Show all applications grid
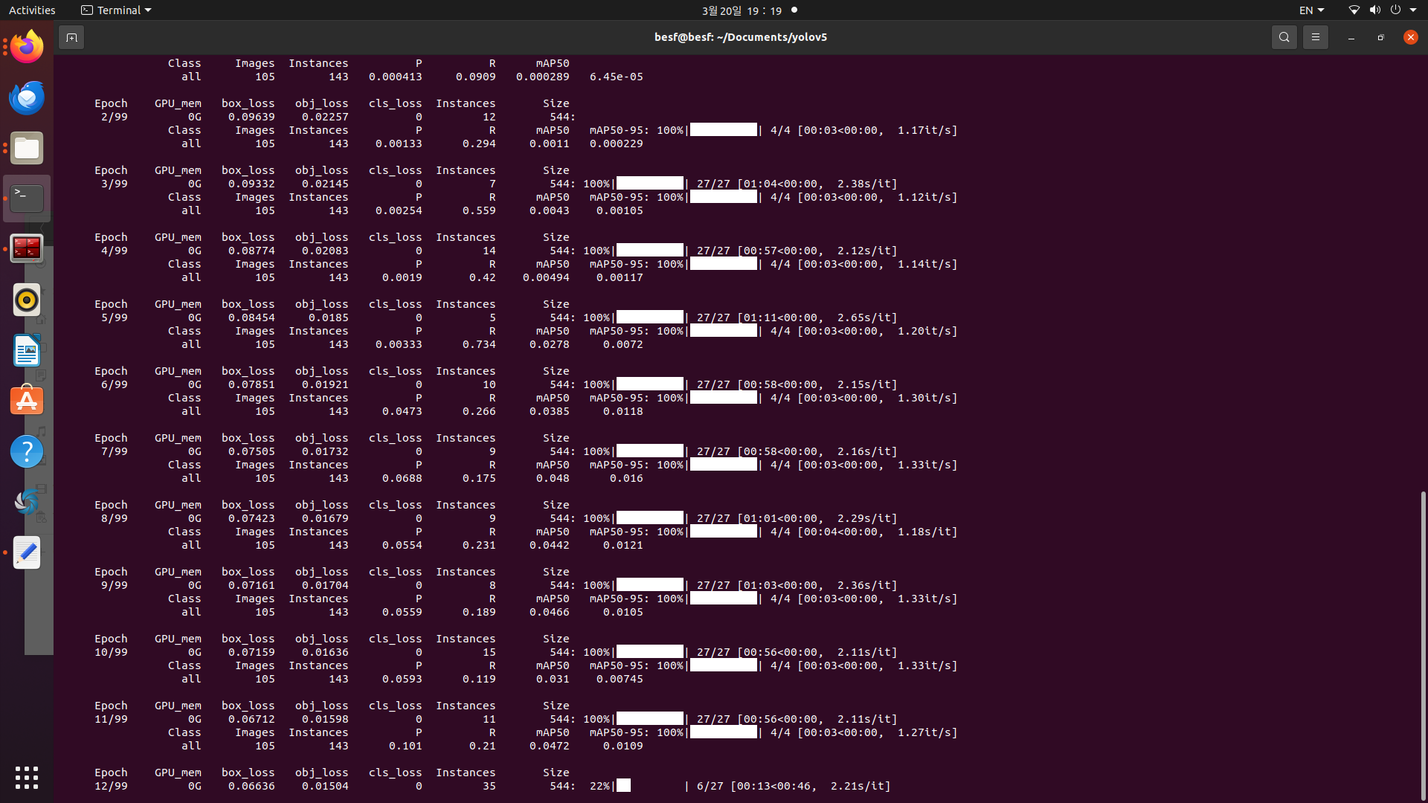 pyautogui.click(x=27, y=778)
